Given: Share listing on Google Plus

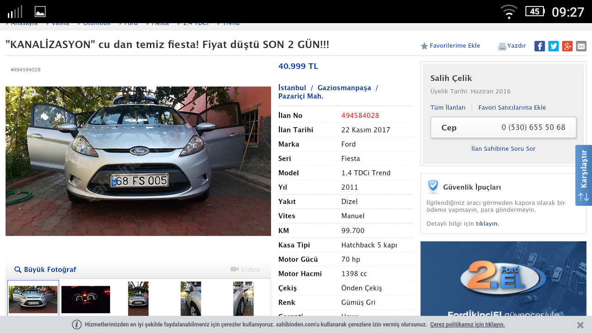Looking at the screenshot, I should click(567, 46).
